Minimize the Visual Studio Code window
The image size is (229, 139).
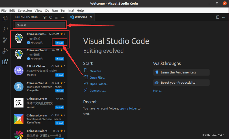coord(209,3)
